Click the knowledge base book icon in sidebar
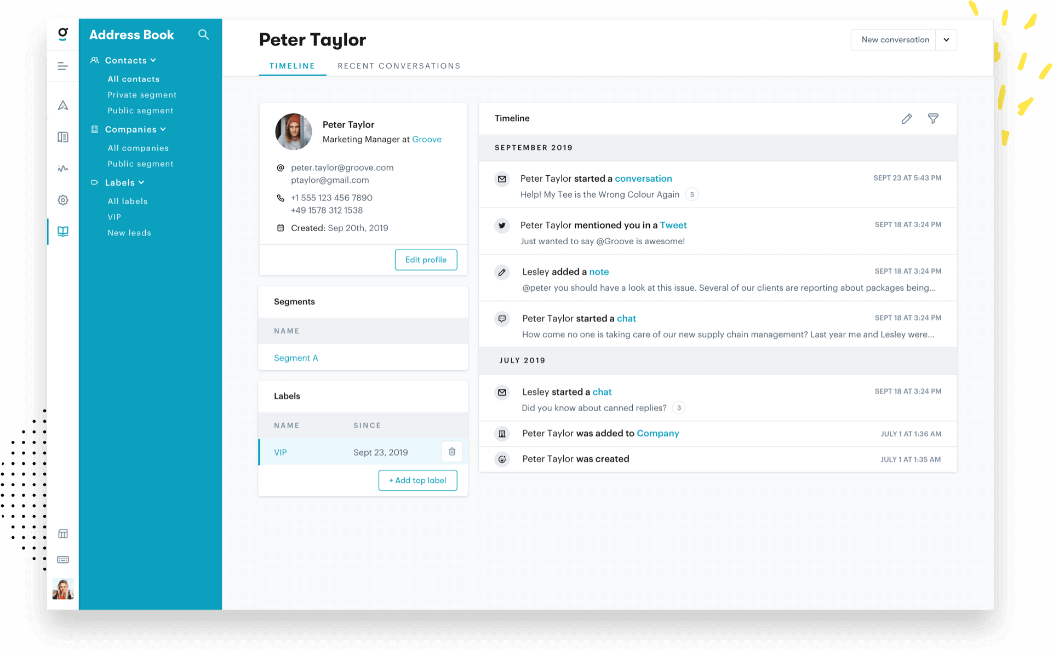Viewport: 1053px width, 656px height. pos(64,231)
